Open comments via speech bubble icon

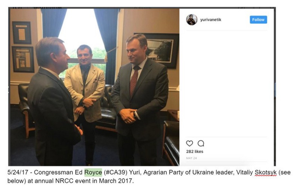click(201, 143)
